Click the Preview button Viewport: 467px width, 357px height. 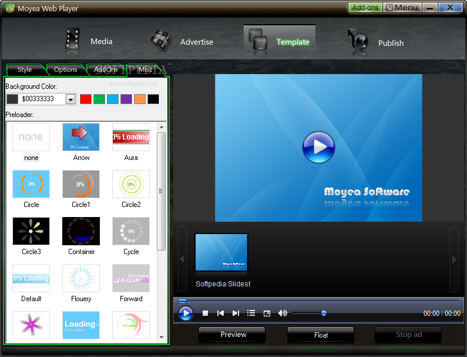click(x=232, y=335)
